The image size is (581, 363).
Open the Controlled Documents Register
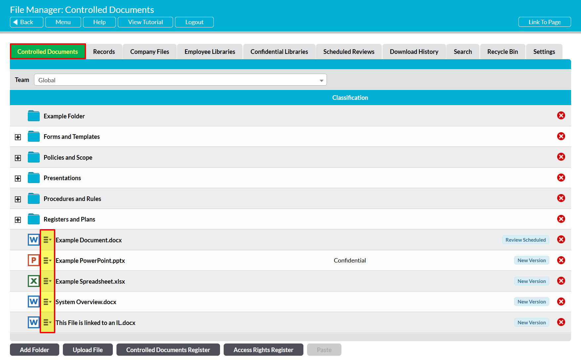(x=168, y=350)
